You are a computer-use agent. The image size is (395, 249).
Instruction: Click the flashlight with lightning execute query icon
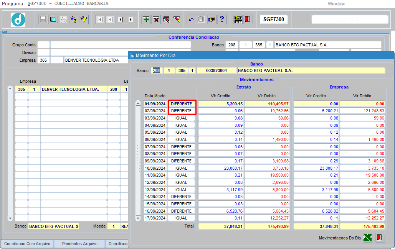84,20
